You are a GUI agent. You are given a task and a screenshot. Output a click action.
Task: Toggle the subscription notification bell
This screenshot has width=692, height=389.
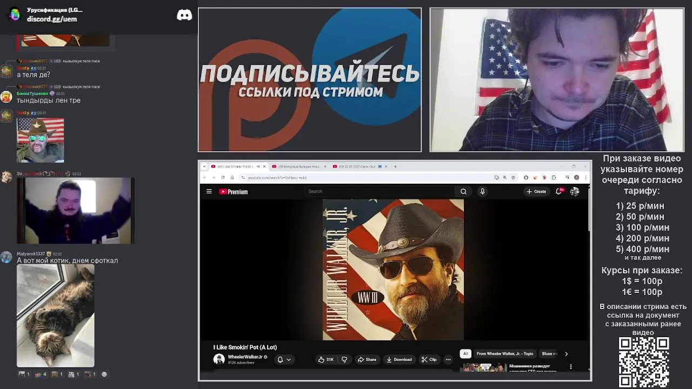click(280, 359)
